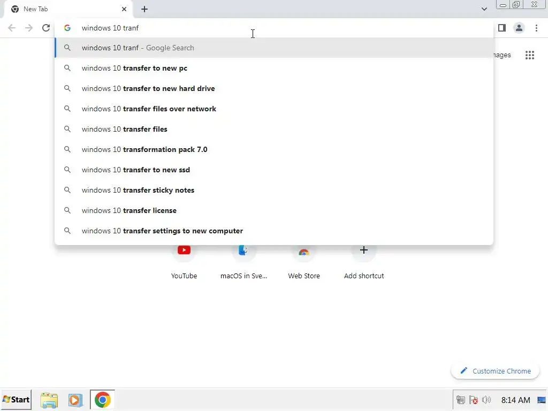Click the Show desktop icon at the tray edge
This screenshot has height=411, width=548.
pyautogui.click(x=542, y=400)
